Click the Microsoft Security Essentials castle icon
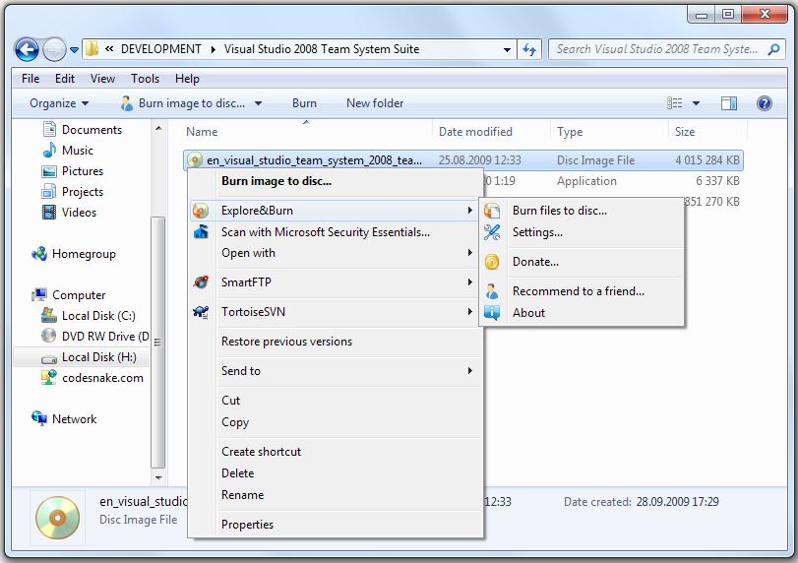This screenshot has width=798, height=563. [x=201, y=232]
